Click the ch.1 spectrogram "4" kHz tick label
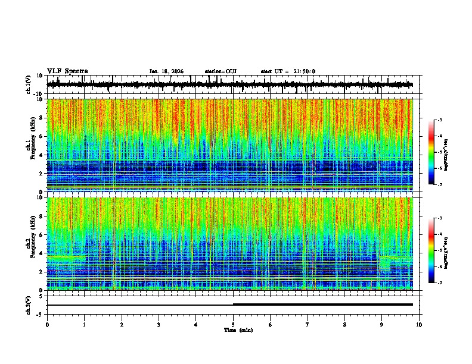Viewport: 472px width, 364px height. click(41, 155)
